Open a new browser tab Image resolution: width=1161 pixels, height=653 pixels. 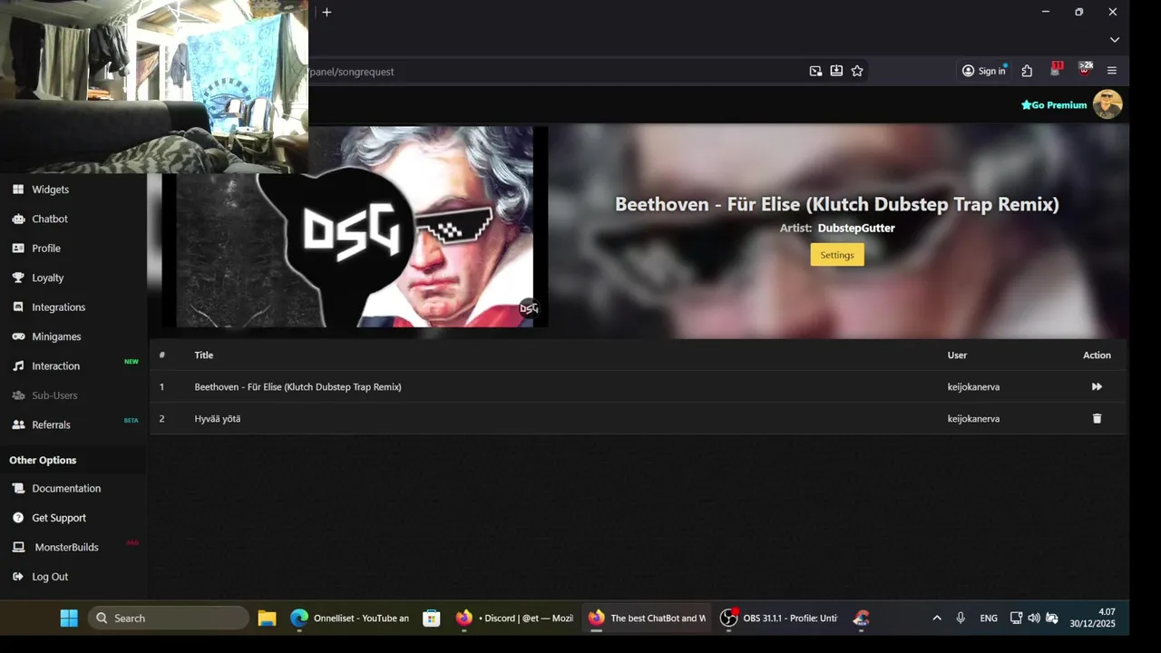point(327,12)
